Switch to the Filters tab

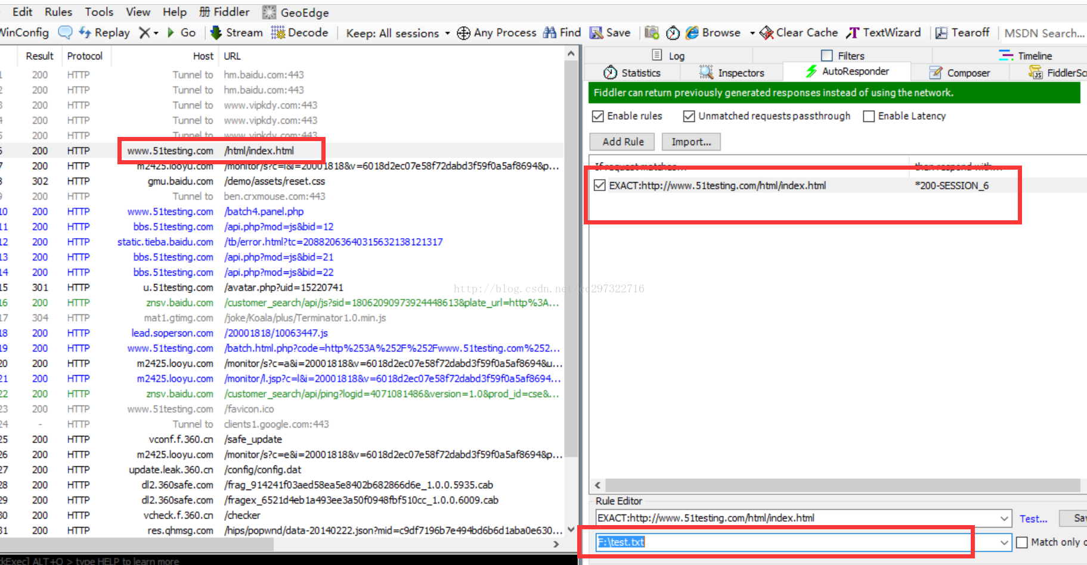coord(843,55)
